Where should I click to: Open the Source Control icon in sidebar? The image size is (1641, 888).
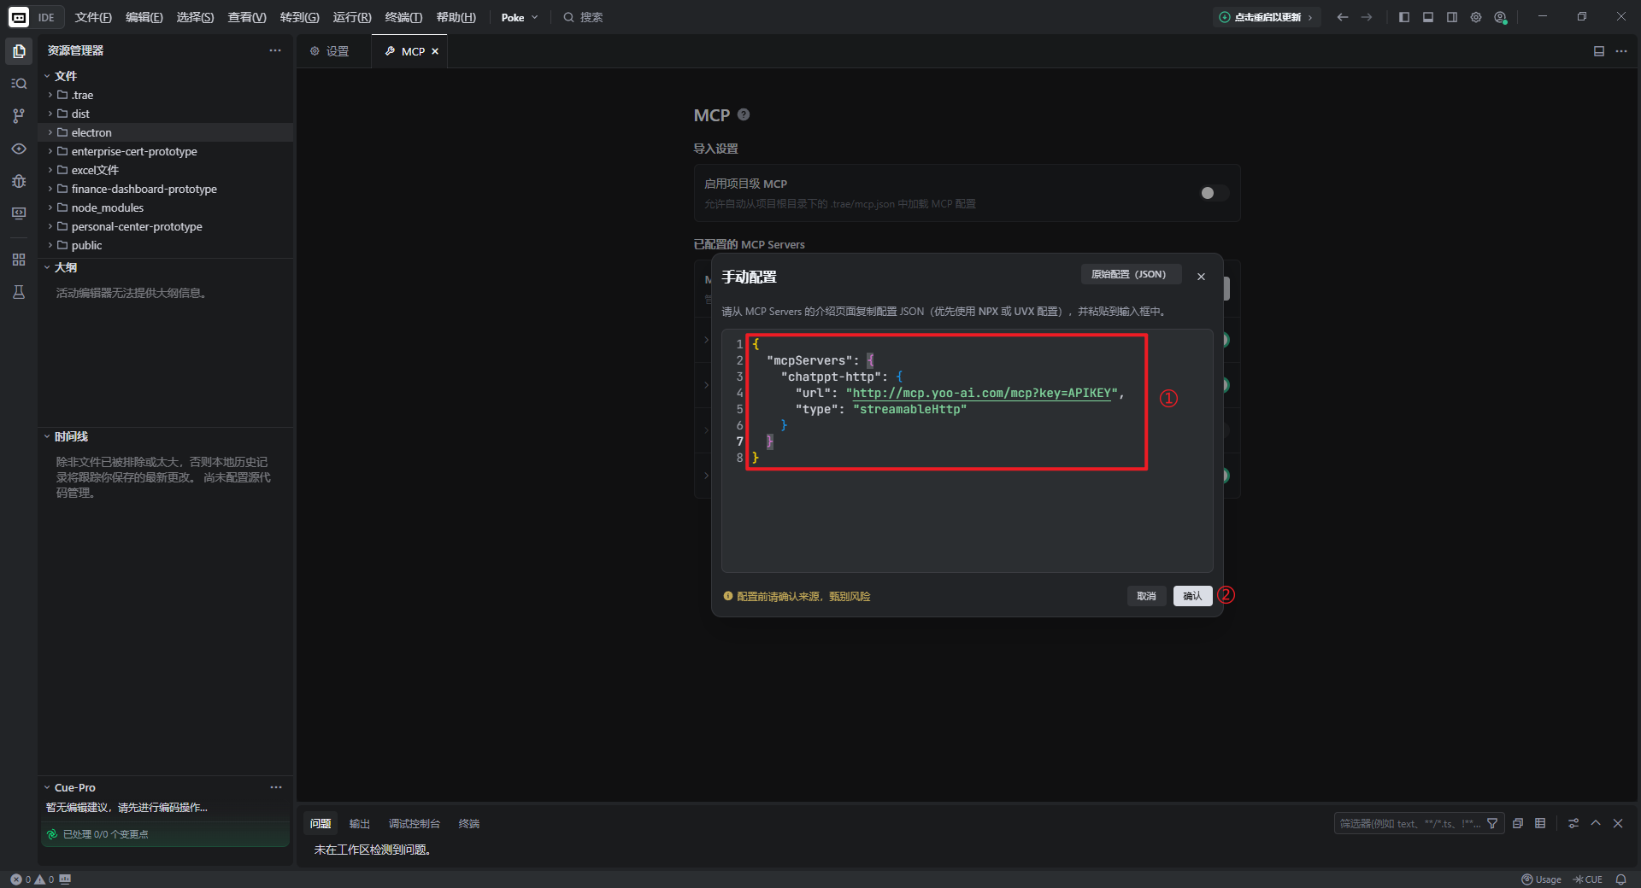tap(19, 115)
